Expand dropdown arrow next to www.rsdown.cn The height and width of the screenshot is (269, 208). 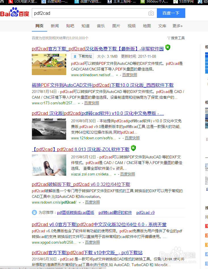(80, 203)
